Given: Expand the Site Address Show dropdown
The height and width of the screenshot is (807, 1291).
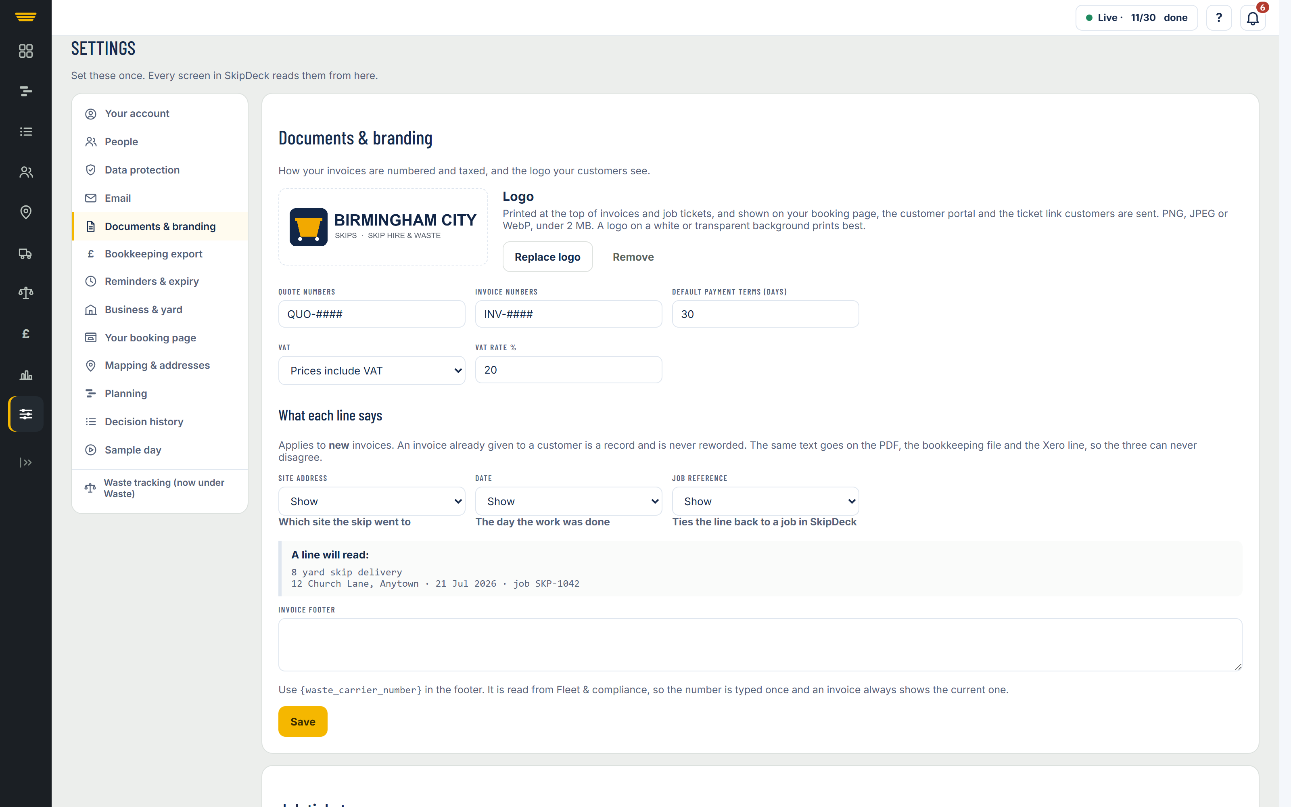Looking at the screenshot, I should point(372,501).
